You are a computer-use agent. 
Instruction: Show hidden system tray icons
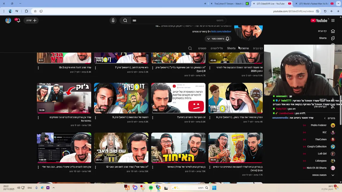coord(53,188)
